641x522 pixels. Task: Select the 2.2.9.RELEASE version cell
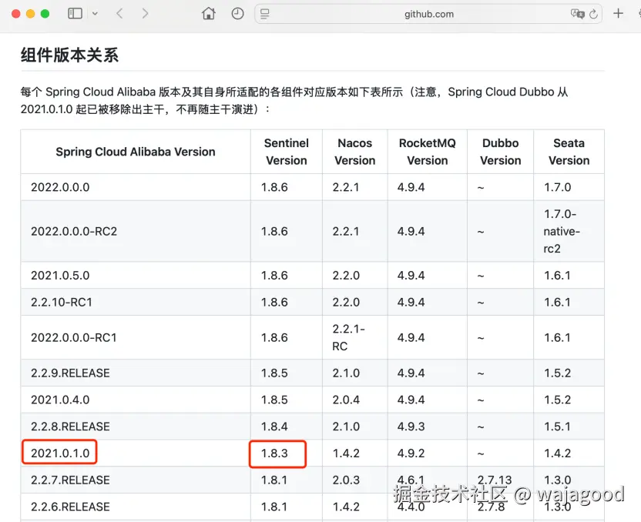[x=136, y=373]
